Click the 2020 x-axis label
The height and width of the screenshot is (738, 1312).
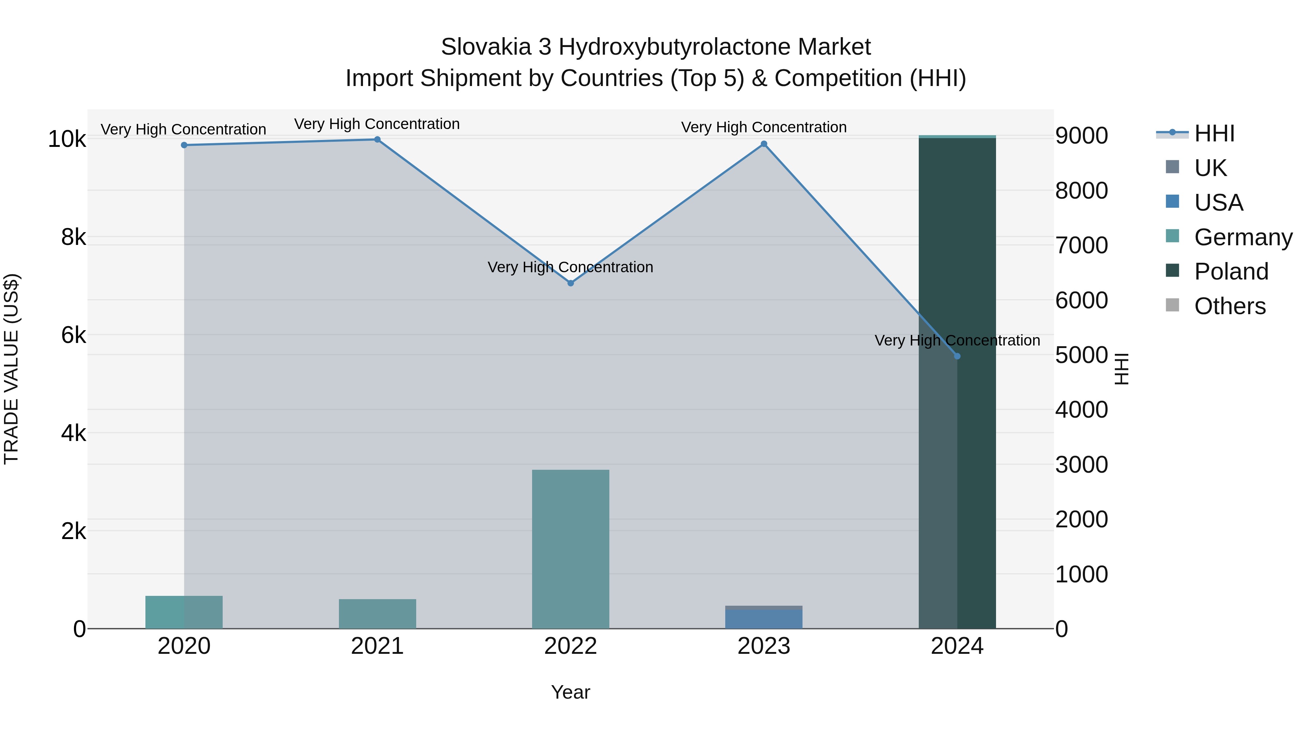click(184, 646)
